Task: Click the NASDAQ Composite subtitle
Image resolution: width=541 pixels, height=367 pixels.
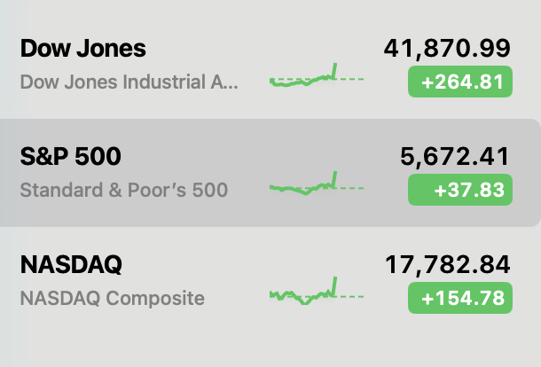Action: click(112, 298)
